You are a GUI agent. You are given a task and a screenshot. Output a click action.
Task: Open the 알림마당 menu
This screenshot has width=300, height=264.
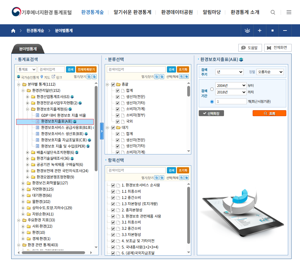(212, 12)
